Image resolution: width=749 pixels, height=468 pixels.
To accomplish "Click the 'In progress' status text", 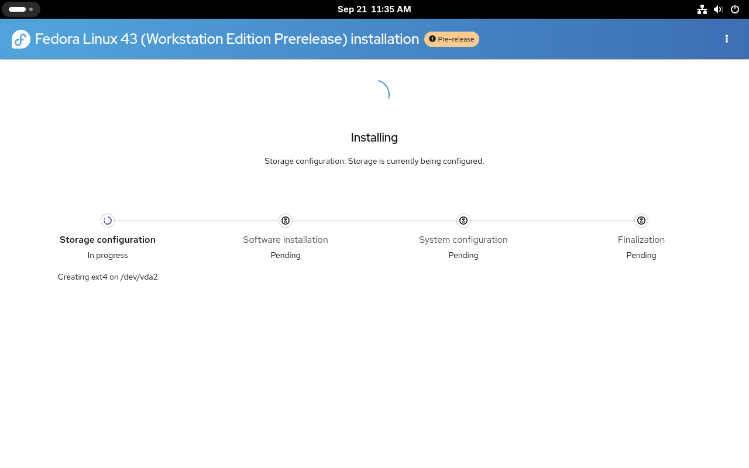I will 108,256.
